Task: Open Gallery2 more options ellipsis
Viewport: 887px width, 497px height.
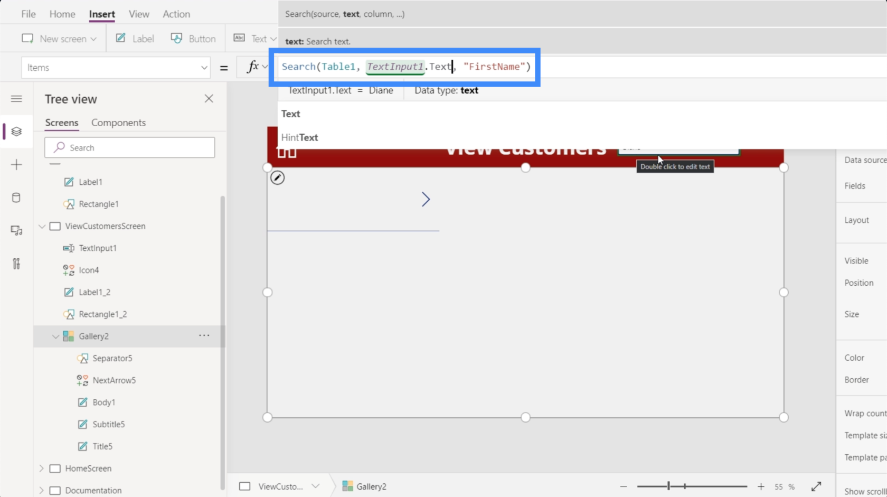Action: tap(204, 335)
